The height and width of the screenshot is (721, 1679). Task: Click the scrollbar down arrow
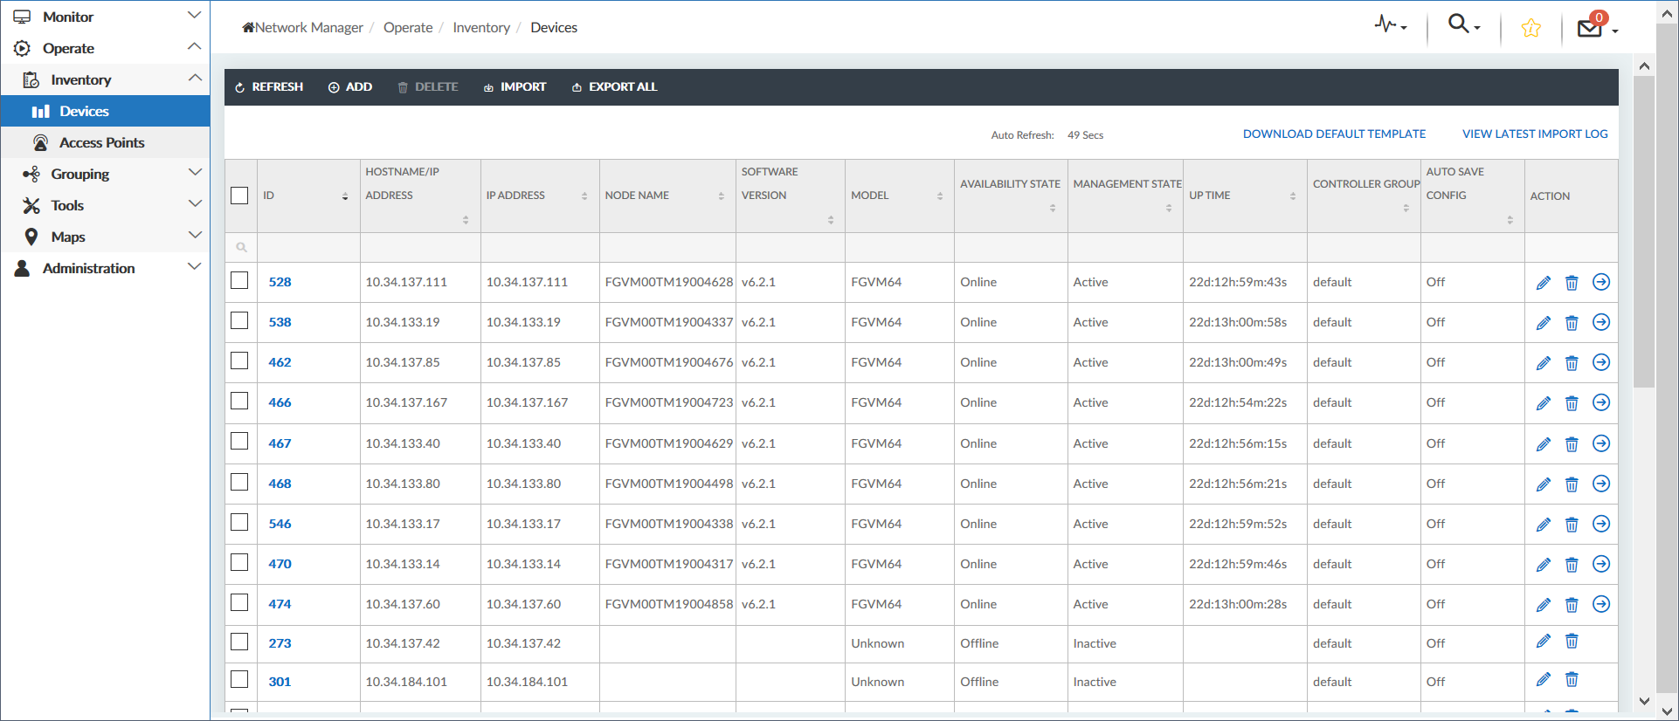(x=1644, y=701)
